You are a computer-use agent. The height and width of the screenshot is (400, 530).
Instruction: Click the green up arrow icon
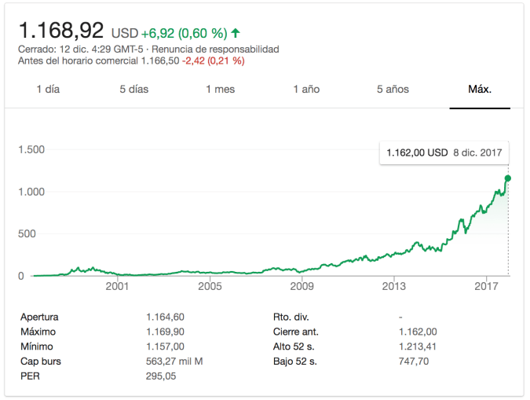coord(236,33)
